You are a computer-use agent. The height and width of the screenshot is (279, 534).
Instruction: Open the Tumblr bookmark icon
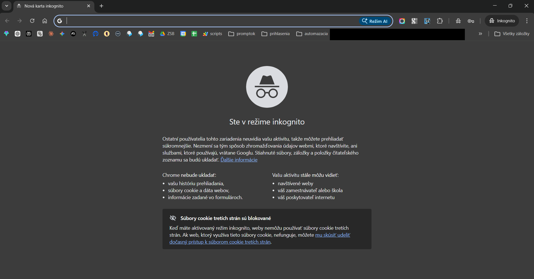pyautogui.click(x=107, y=33)
